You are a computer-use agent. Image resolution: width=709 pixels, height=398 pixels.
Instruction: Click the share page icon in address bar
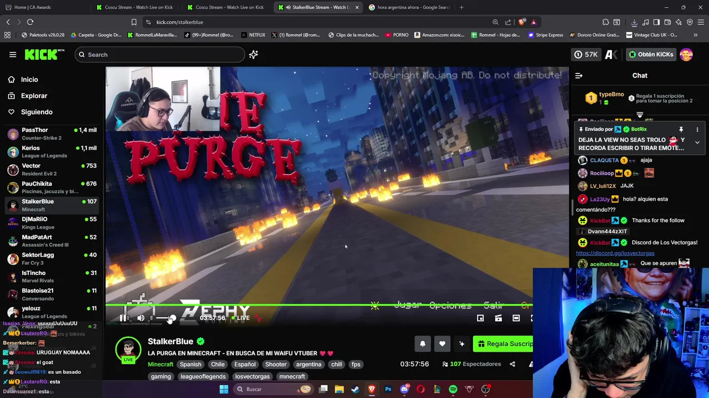pos(508,22)
